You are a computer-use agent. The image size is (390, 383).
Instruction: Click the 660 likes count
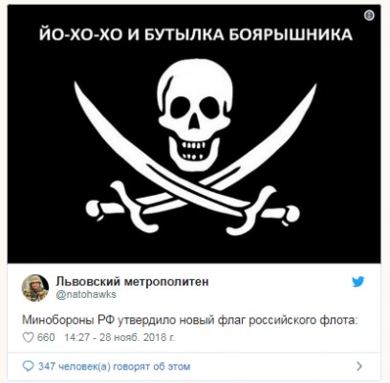46,337
